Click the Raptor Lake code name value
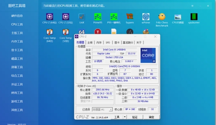 (104, 54)
